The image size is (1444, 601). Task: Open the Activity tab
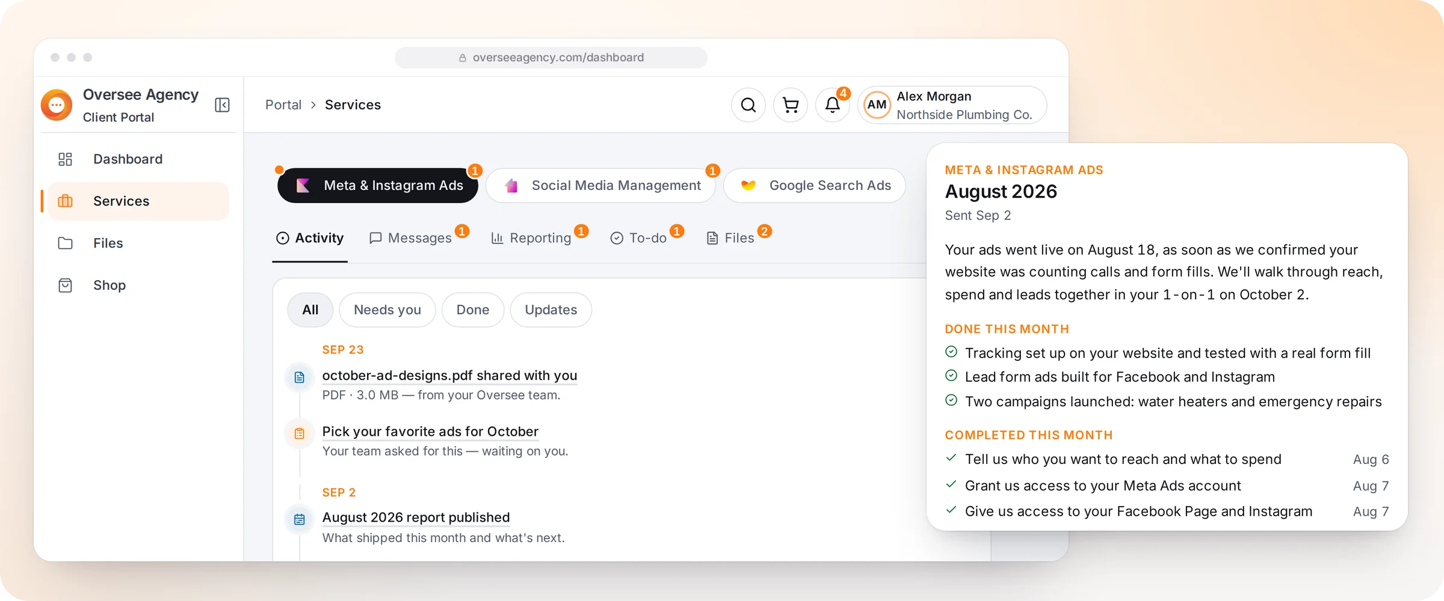click(310, 239)
